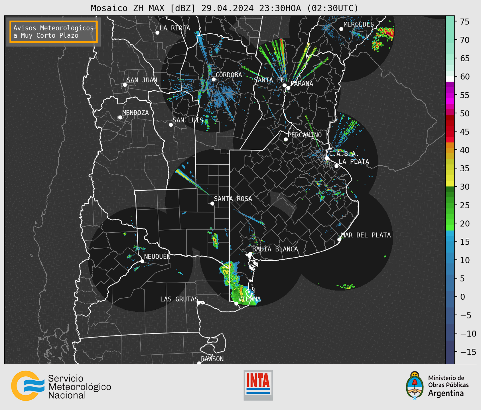Select the BAHÍA BLANCA city marker
Screen dimensions: 481x410
(250, 254)
